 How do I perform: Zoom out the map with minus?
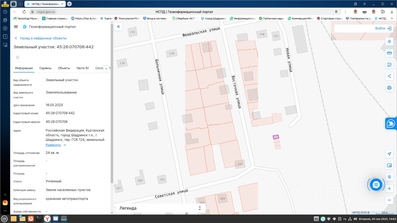click(x=389, y=200)
